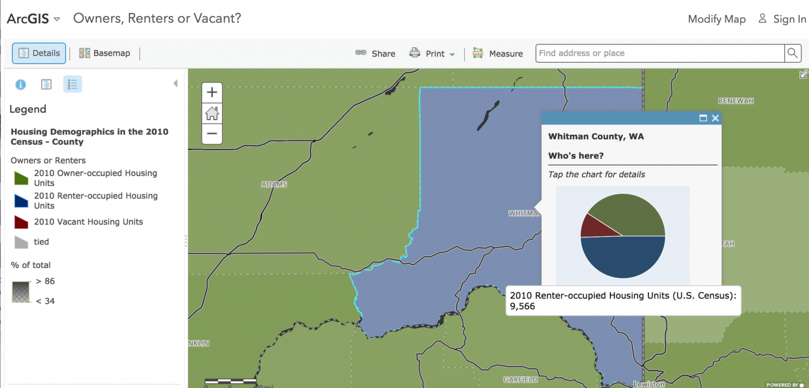This screenshot has width=809, height=388.
Task: Click 'Housing Demographics in the 2010 Census' layer title
Action: [x=90, y=137]
